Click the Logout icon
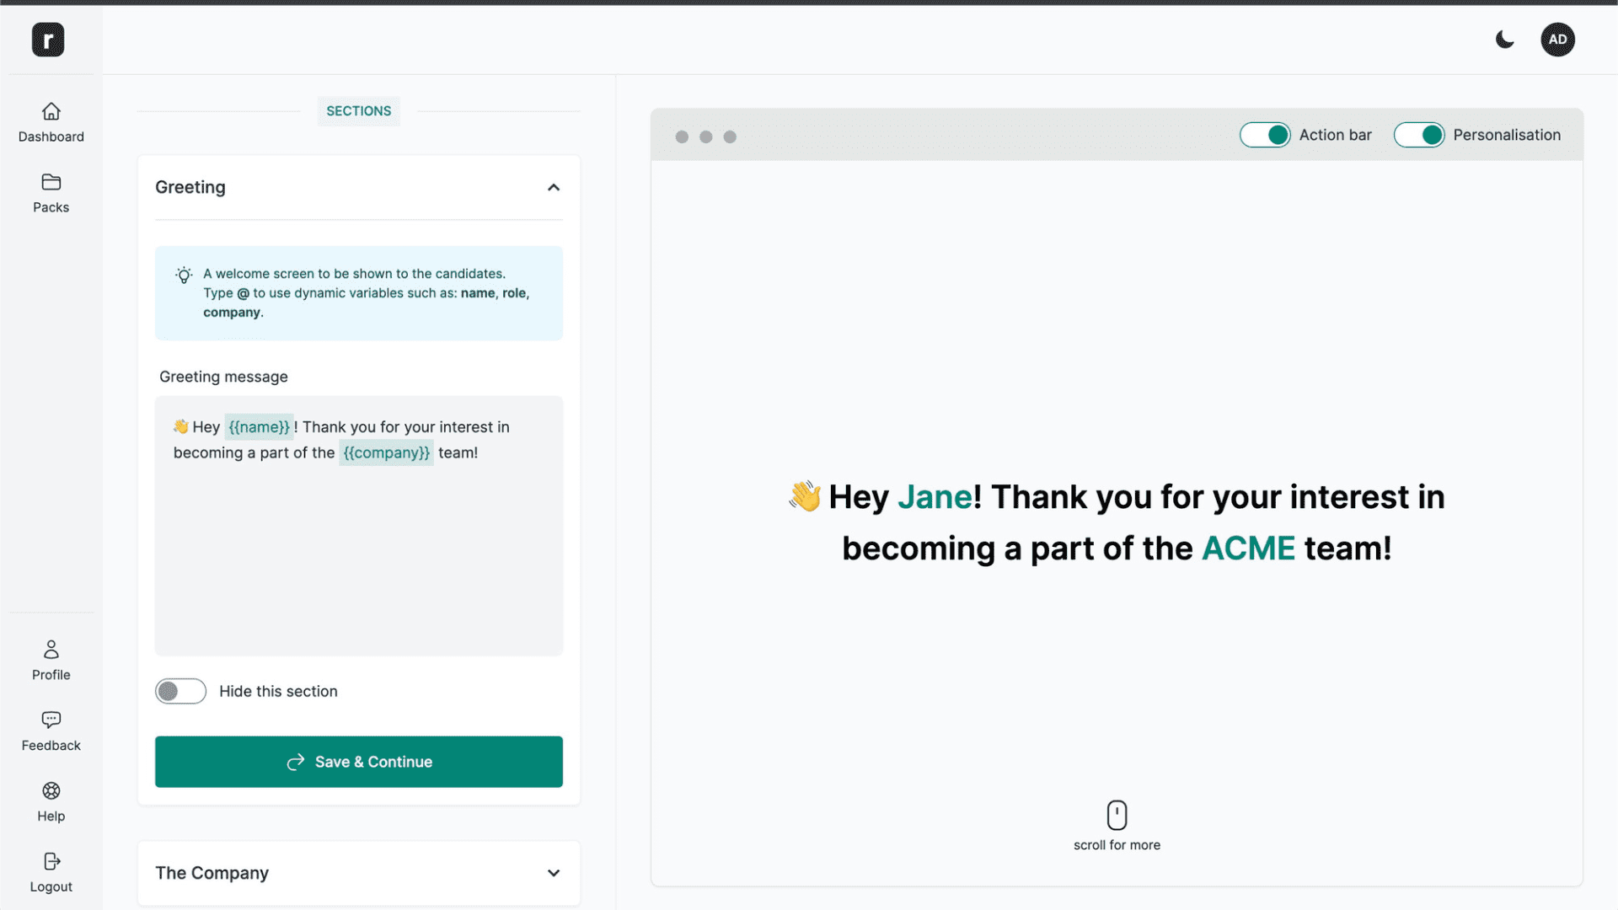1618x910 pixels. click(51, 861)
